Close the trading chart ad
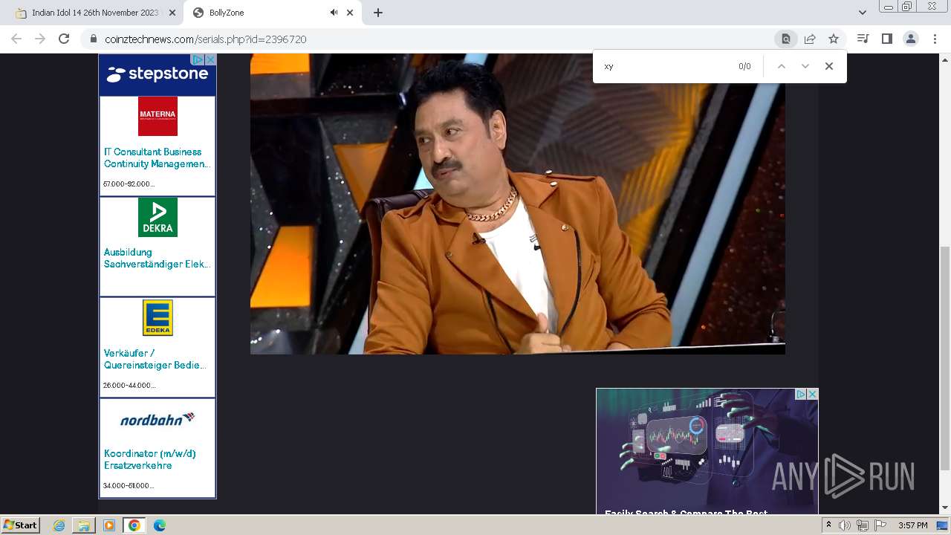The width and height of the screenshot is (951, 535). click(x=812, y=395)
